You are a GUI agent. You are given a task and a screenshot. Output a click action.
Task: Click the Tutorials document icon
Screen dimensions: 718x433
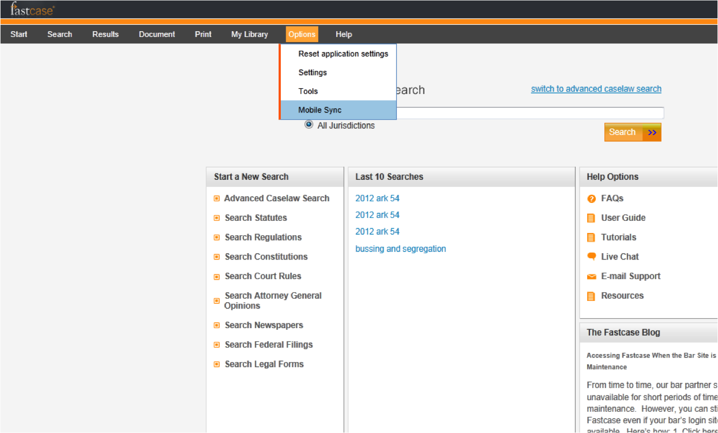591,238
